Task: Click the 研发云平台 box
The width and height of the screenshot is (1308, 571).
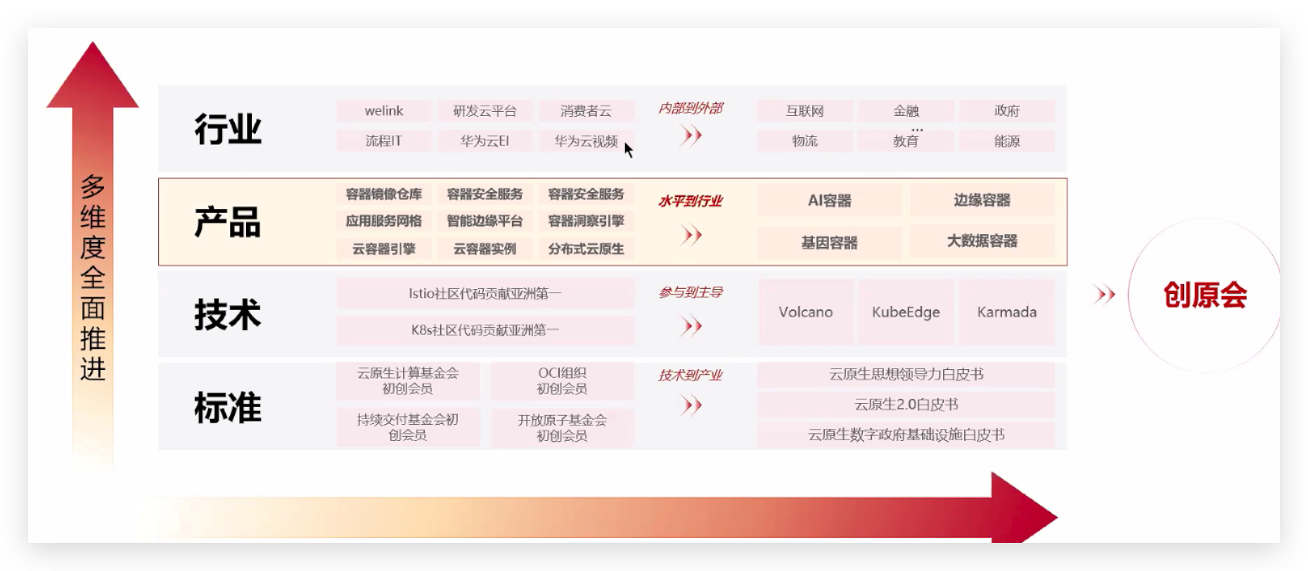Action: tap(485, 111)
